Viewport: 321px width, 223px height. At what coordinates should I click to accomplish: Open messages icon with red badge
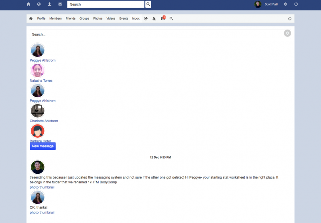163,18
